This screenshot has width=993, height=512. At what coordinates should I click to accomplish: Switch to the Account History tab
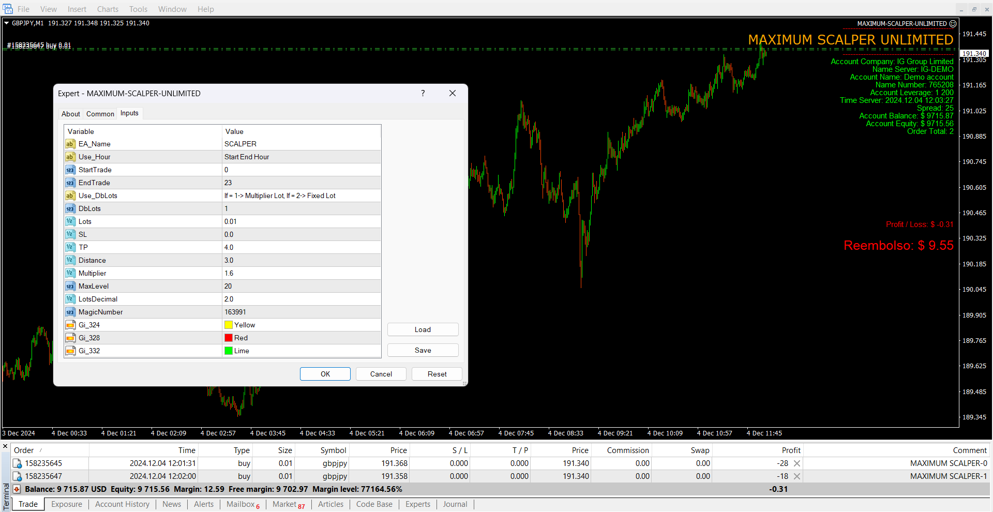(x=122, y=504)
